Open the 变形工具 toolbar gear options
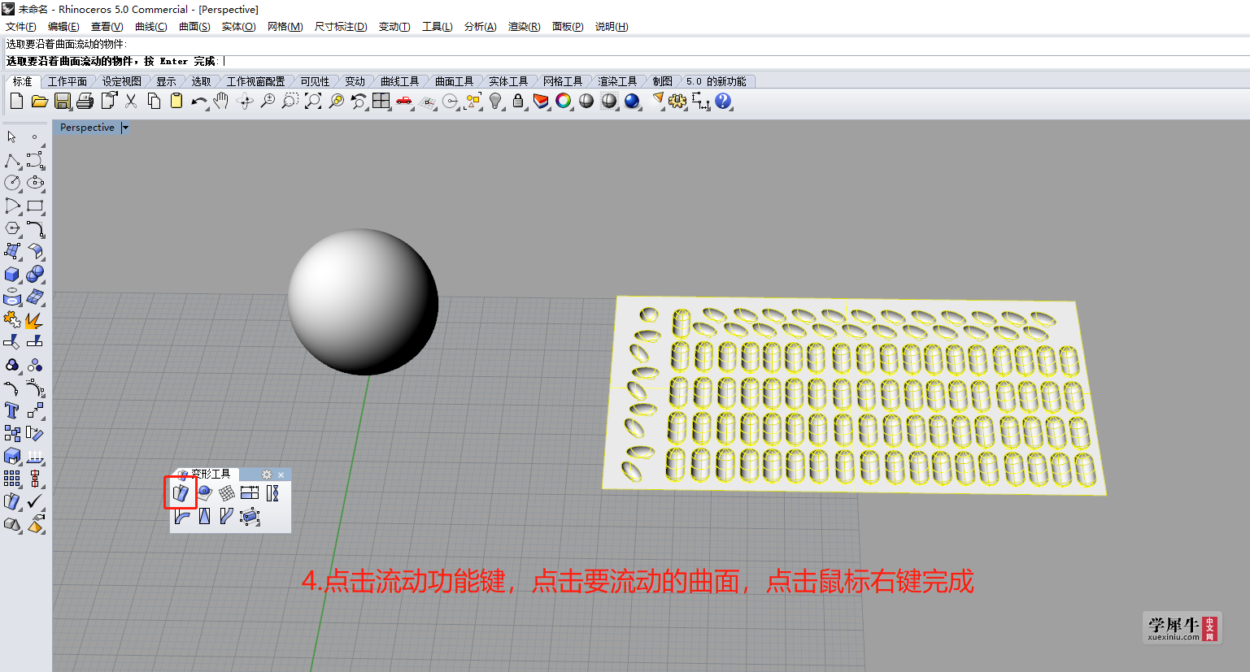Image resolution: width=1250 pixels, height=672 pixels. (267, 475)
